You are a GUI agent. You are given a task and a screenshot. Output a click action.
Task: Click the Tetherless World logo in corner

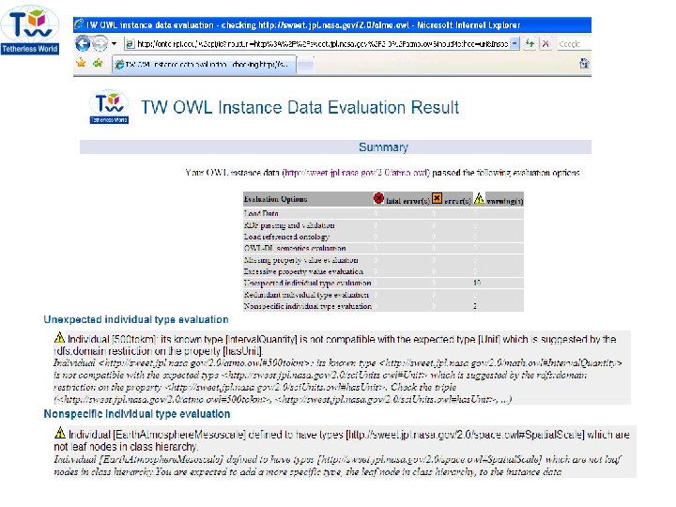tap(30, 30)
